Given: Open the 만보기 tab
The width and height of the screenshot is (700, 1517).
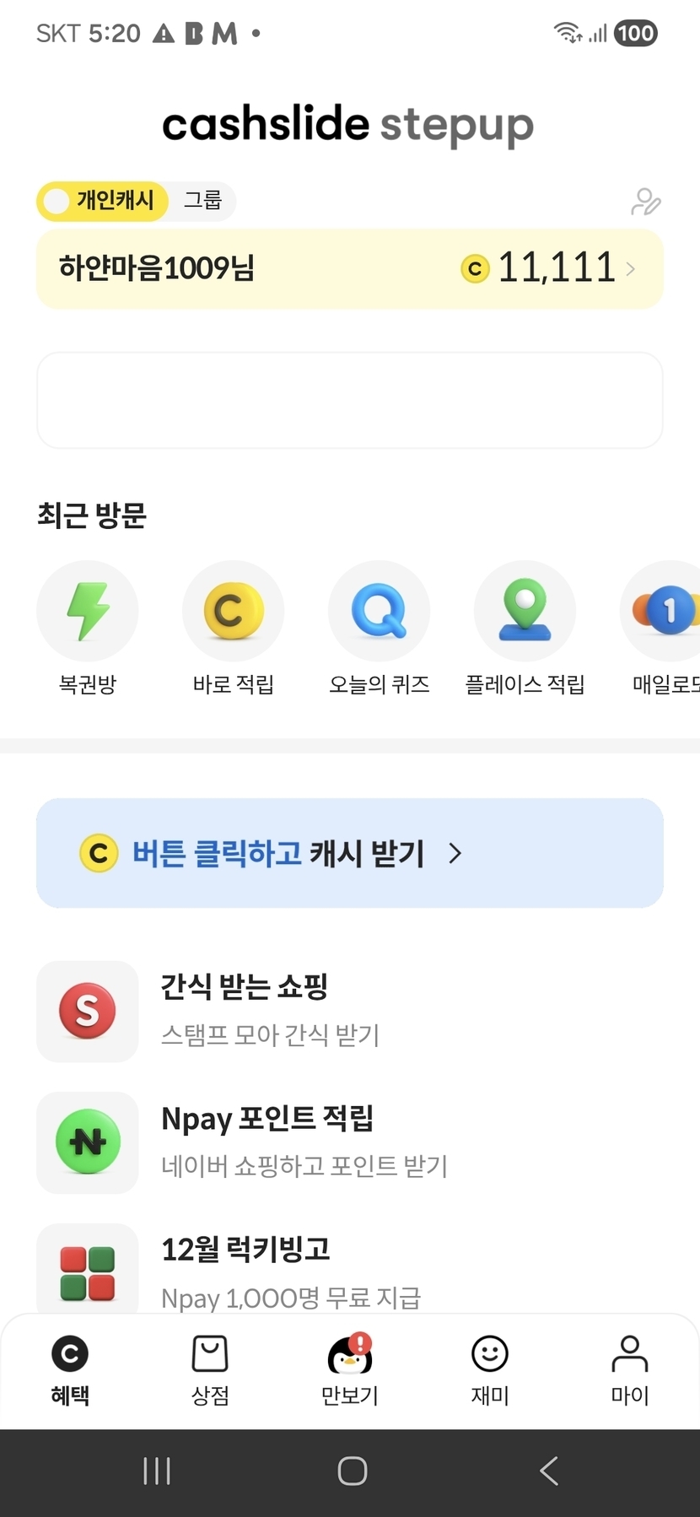Looking at the screenshot, I should coord(350,1369).
